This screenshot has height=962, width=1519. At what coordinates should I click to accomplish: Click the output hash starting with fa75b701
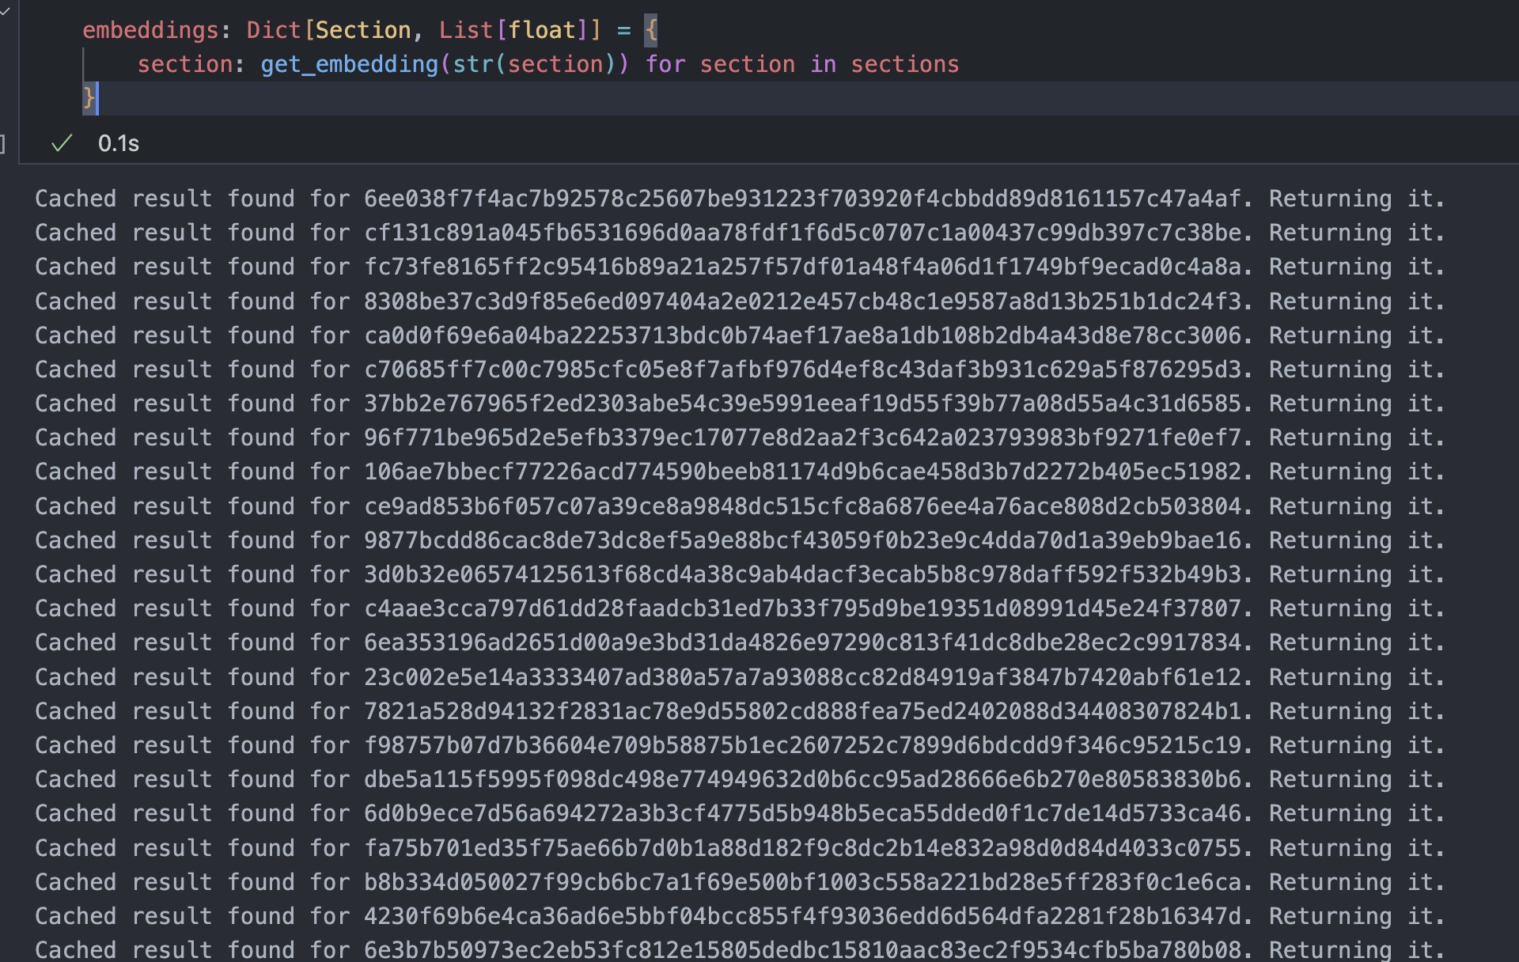802,848
